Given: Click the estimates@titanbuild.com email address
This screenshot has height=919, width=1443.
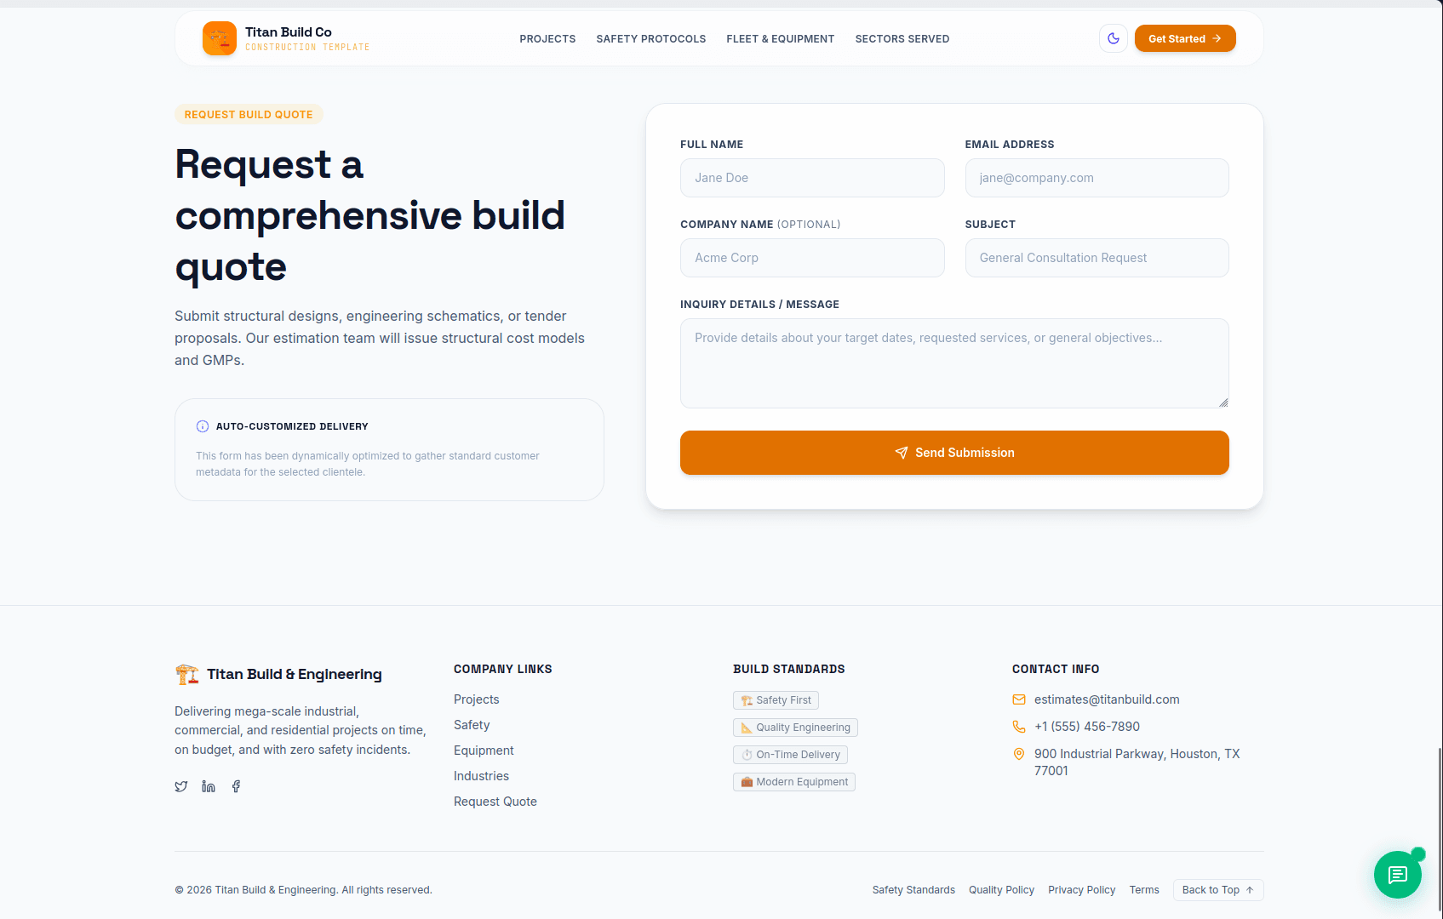Looking at the screenshot, I should click(1107, 699).
